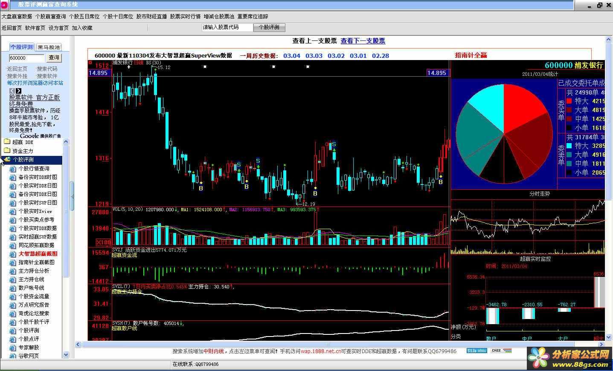The height and width of the screenshot is (371, 613).
Task: Click the 查看下一支股票 link
Action: click(363, 41)
